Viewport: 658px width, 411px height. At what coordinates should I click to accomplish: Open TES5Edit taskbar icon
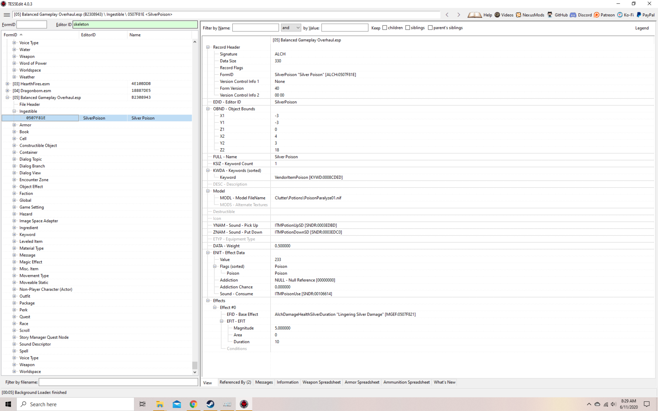point(244,404)
